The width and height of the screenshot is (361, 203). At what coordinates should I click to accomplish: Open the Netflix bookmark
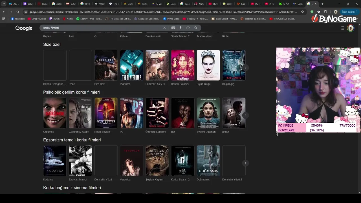tap(68, 19)
